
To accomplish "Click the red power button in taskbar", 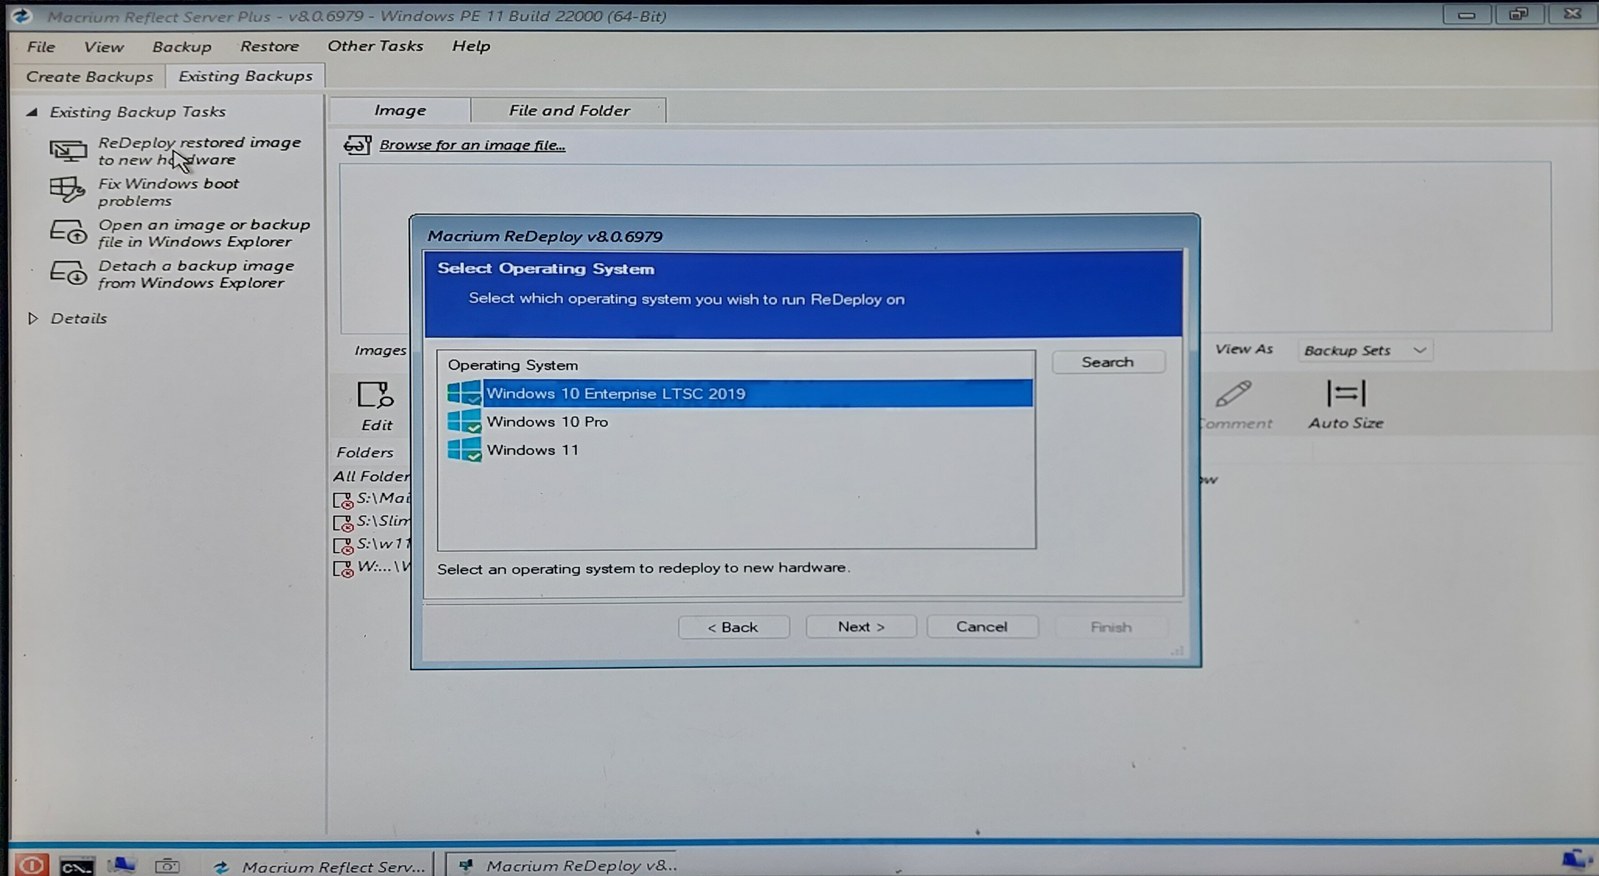I will [x=31, y=865].
